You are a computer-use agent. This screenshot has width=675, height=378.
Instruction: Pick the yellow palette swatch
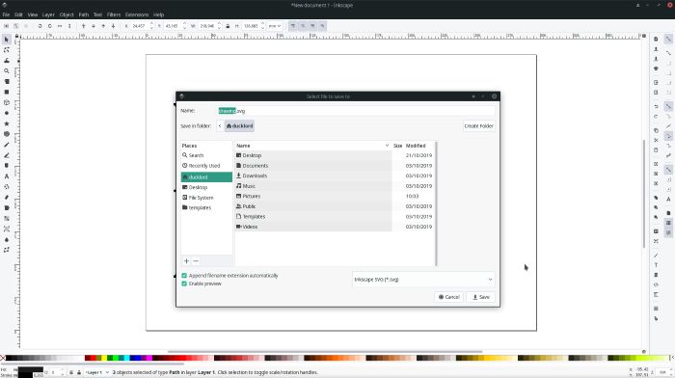click(104, 358)
